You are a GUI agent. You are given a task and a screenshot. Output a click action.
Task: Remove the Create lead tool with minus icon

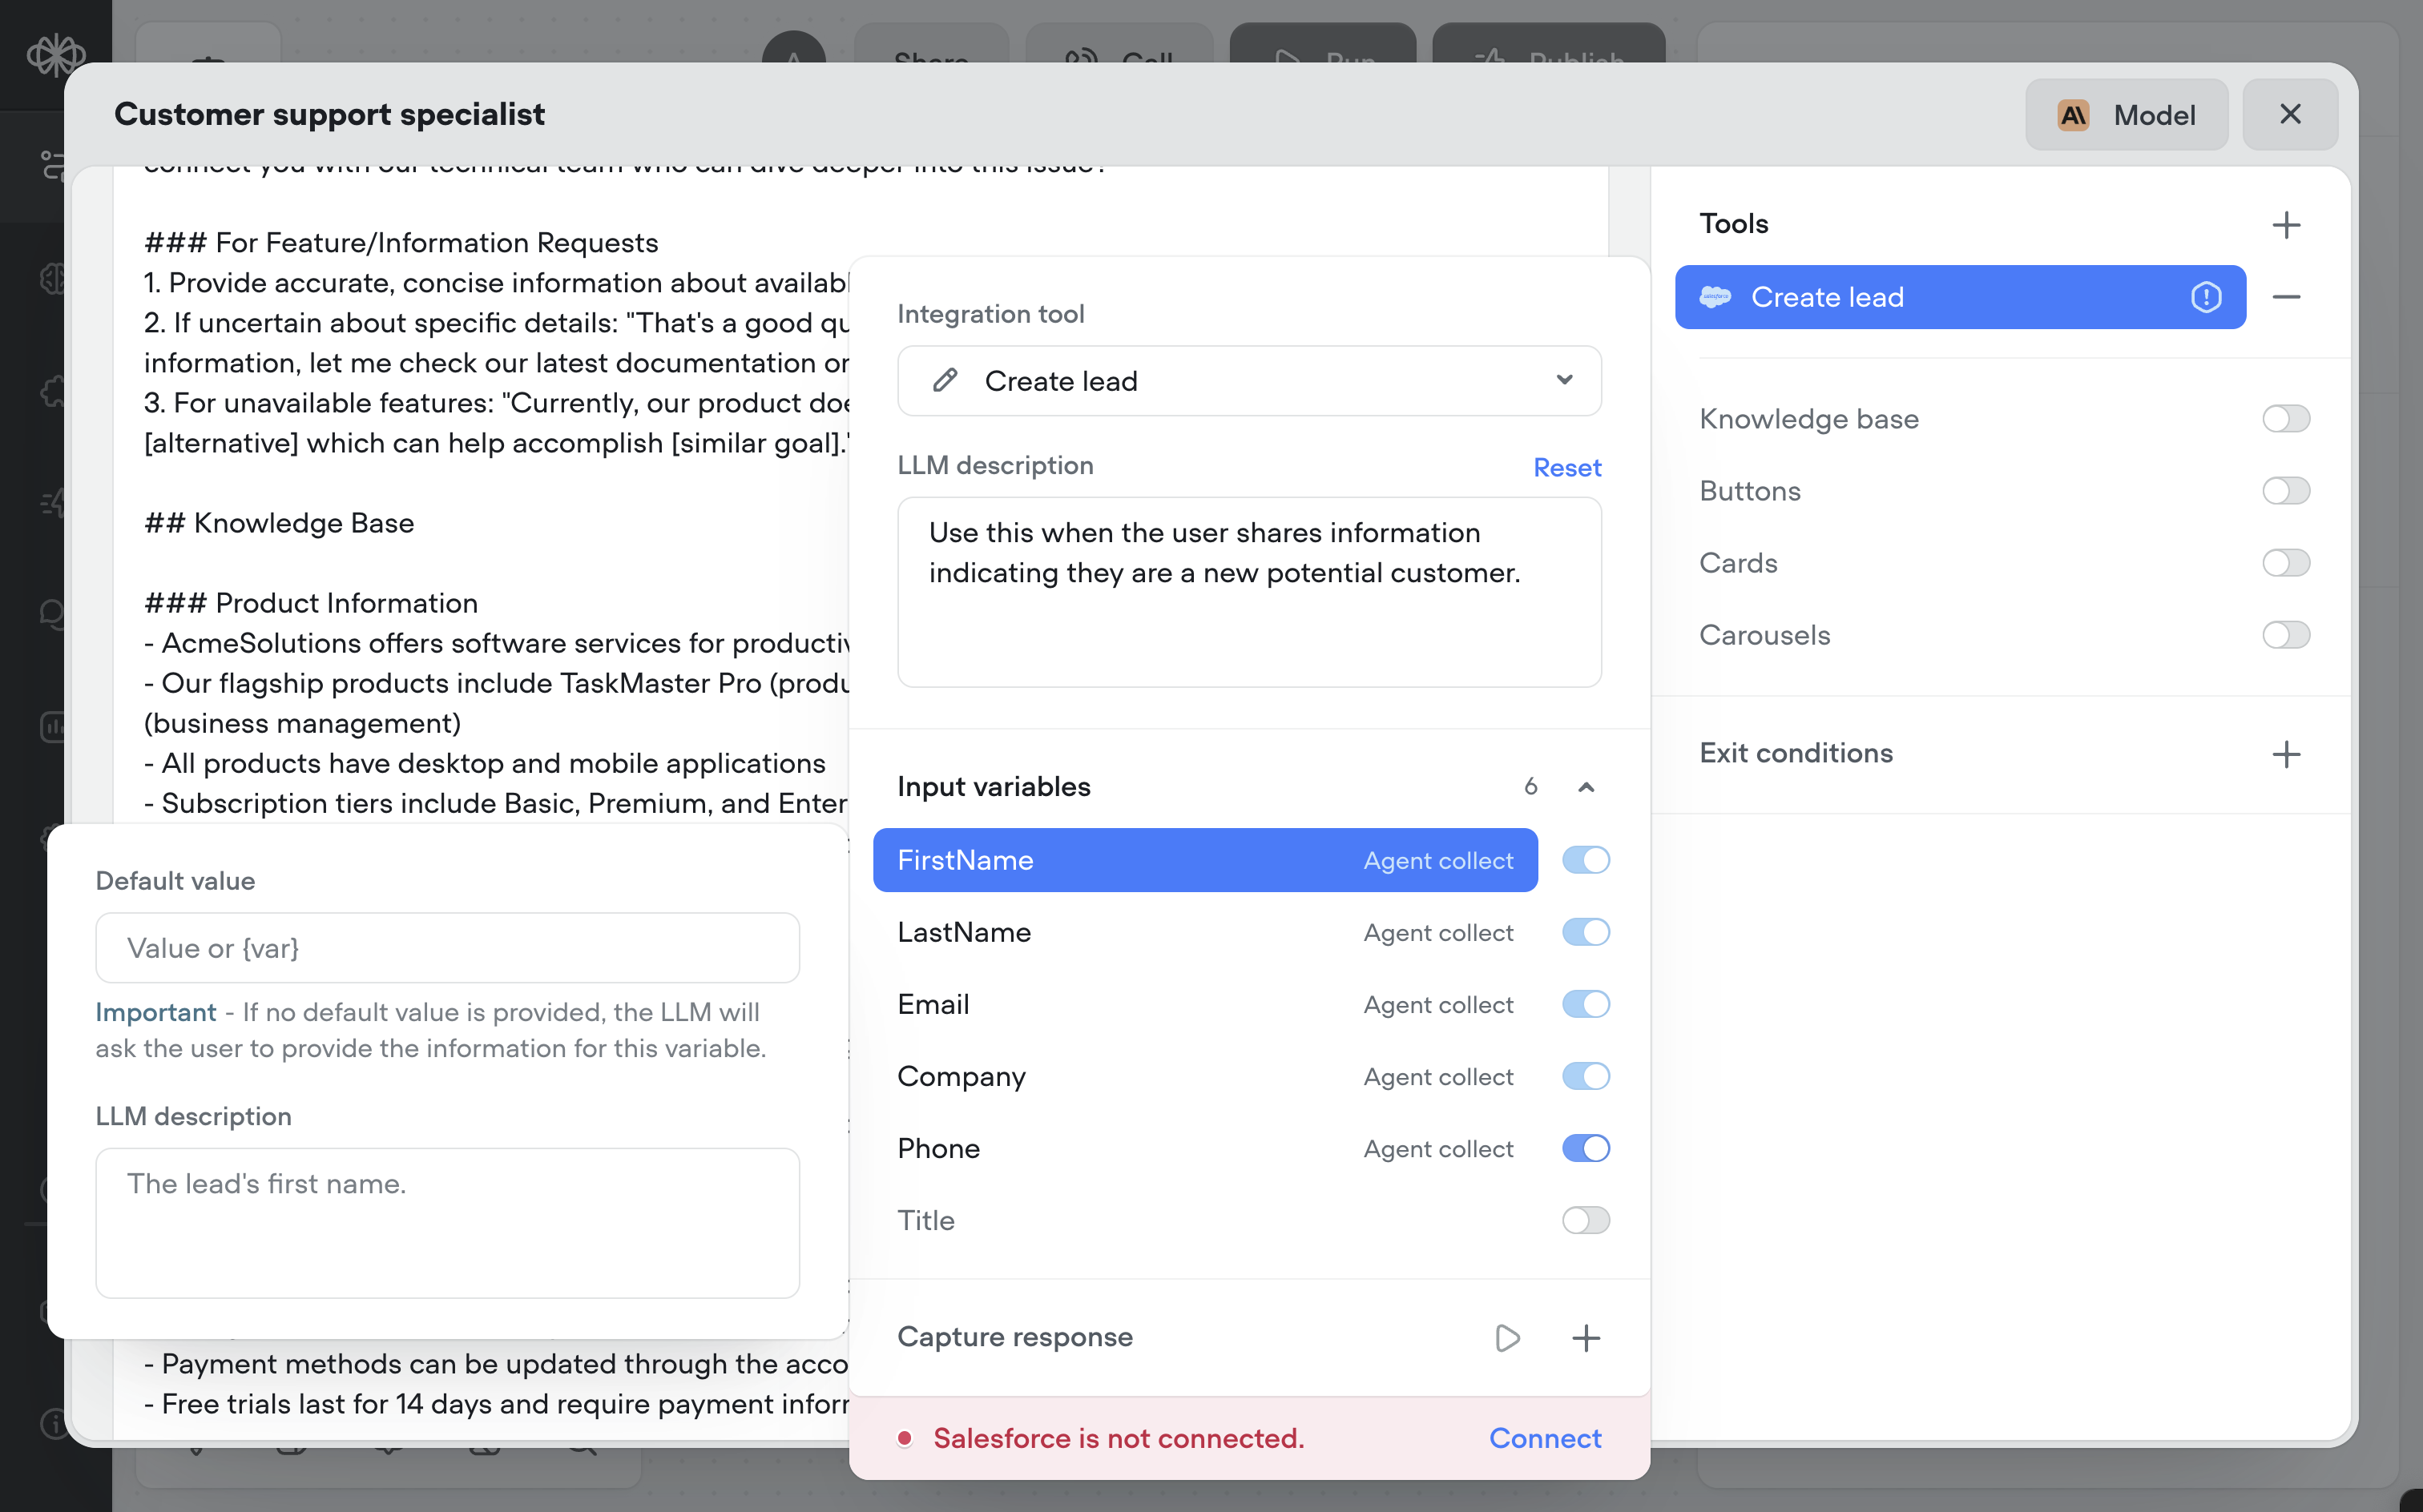click(2286, 297)
